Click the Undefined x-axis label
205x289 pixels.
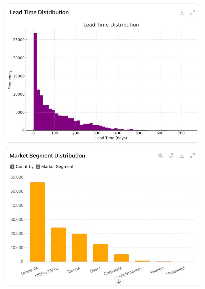[x=176, y=271]
